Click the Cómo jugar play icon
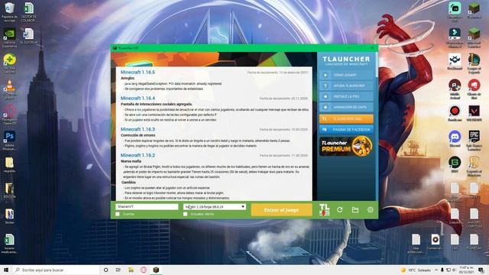Image resolution: width=489 pixels, height=275 pixels. pyautogui.click(x=325, y=75)
